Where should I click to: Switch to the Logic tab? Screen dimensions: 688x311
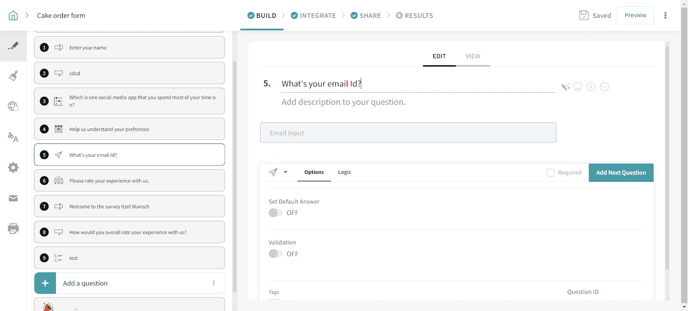[x=344, y=172]
